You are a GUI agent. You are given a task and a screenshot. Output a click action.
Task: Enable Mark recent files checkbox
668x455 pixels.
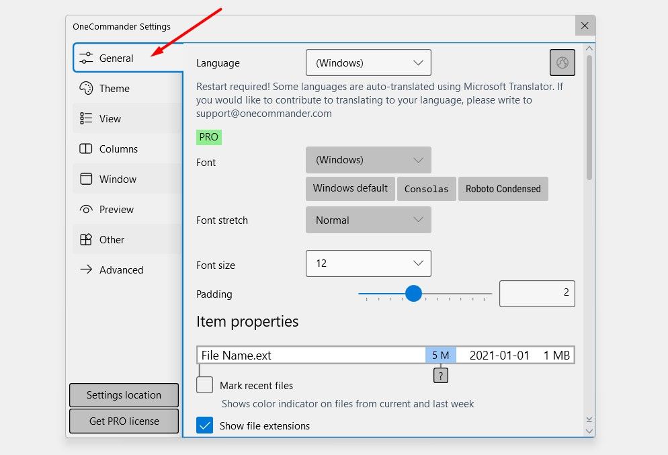coord(205,385)
